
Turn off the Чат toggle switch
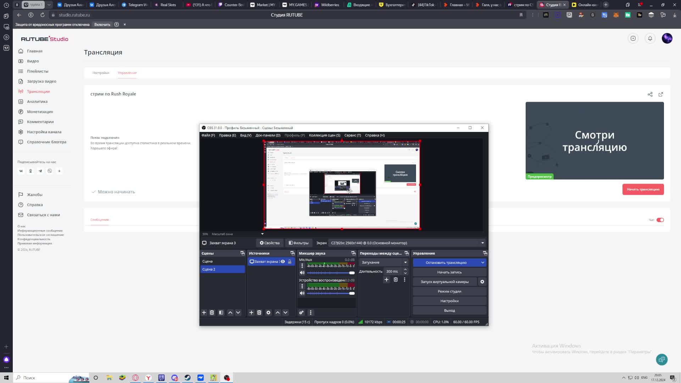660,220
